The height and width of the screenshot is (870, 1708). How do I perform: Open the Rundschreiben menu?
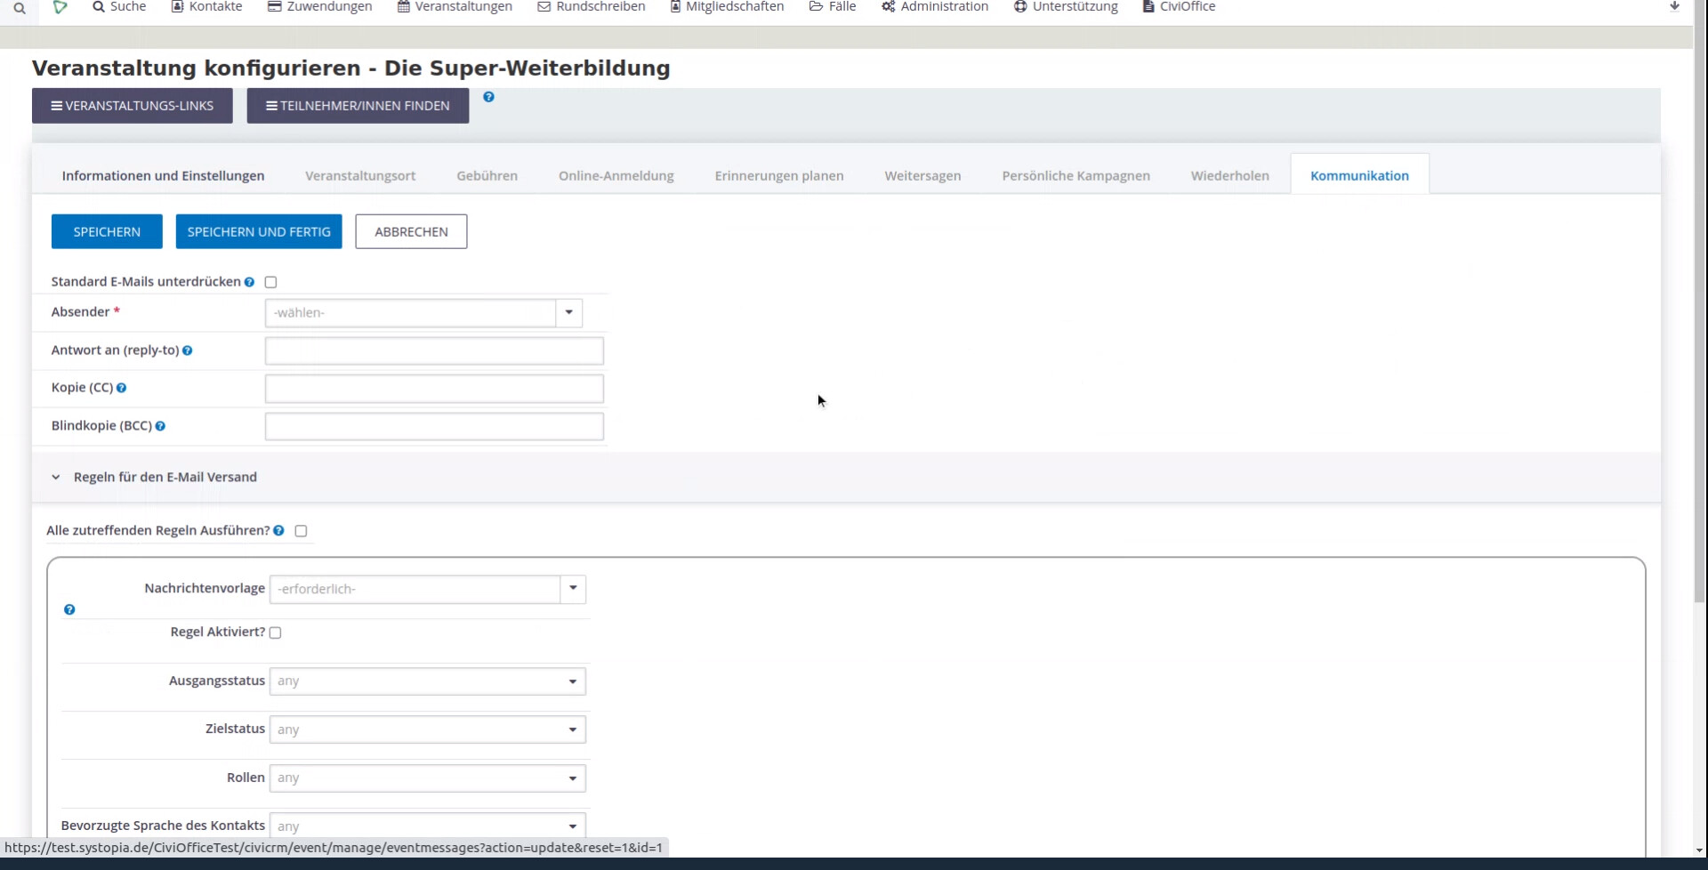coord(592,7)
